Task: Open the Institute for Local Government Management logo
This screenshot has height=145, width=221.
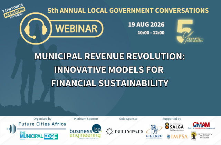Action: (x=201, y=136)
